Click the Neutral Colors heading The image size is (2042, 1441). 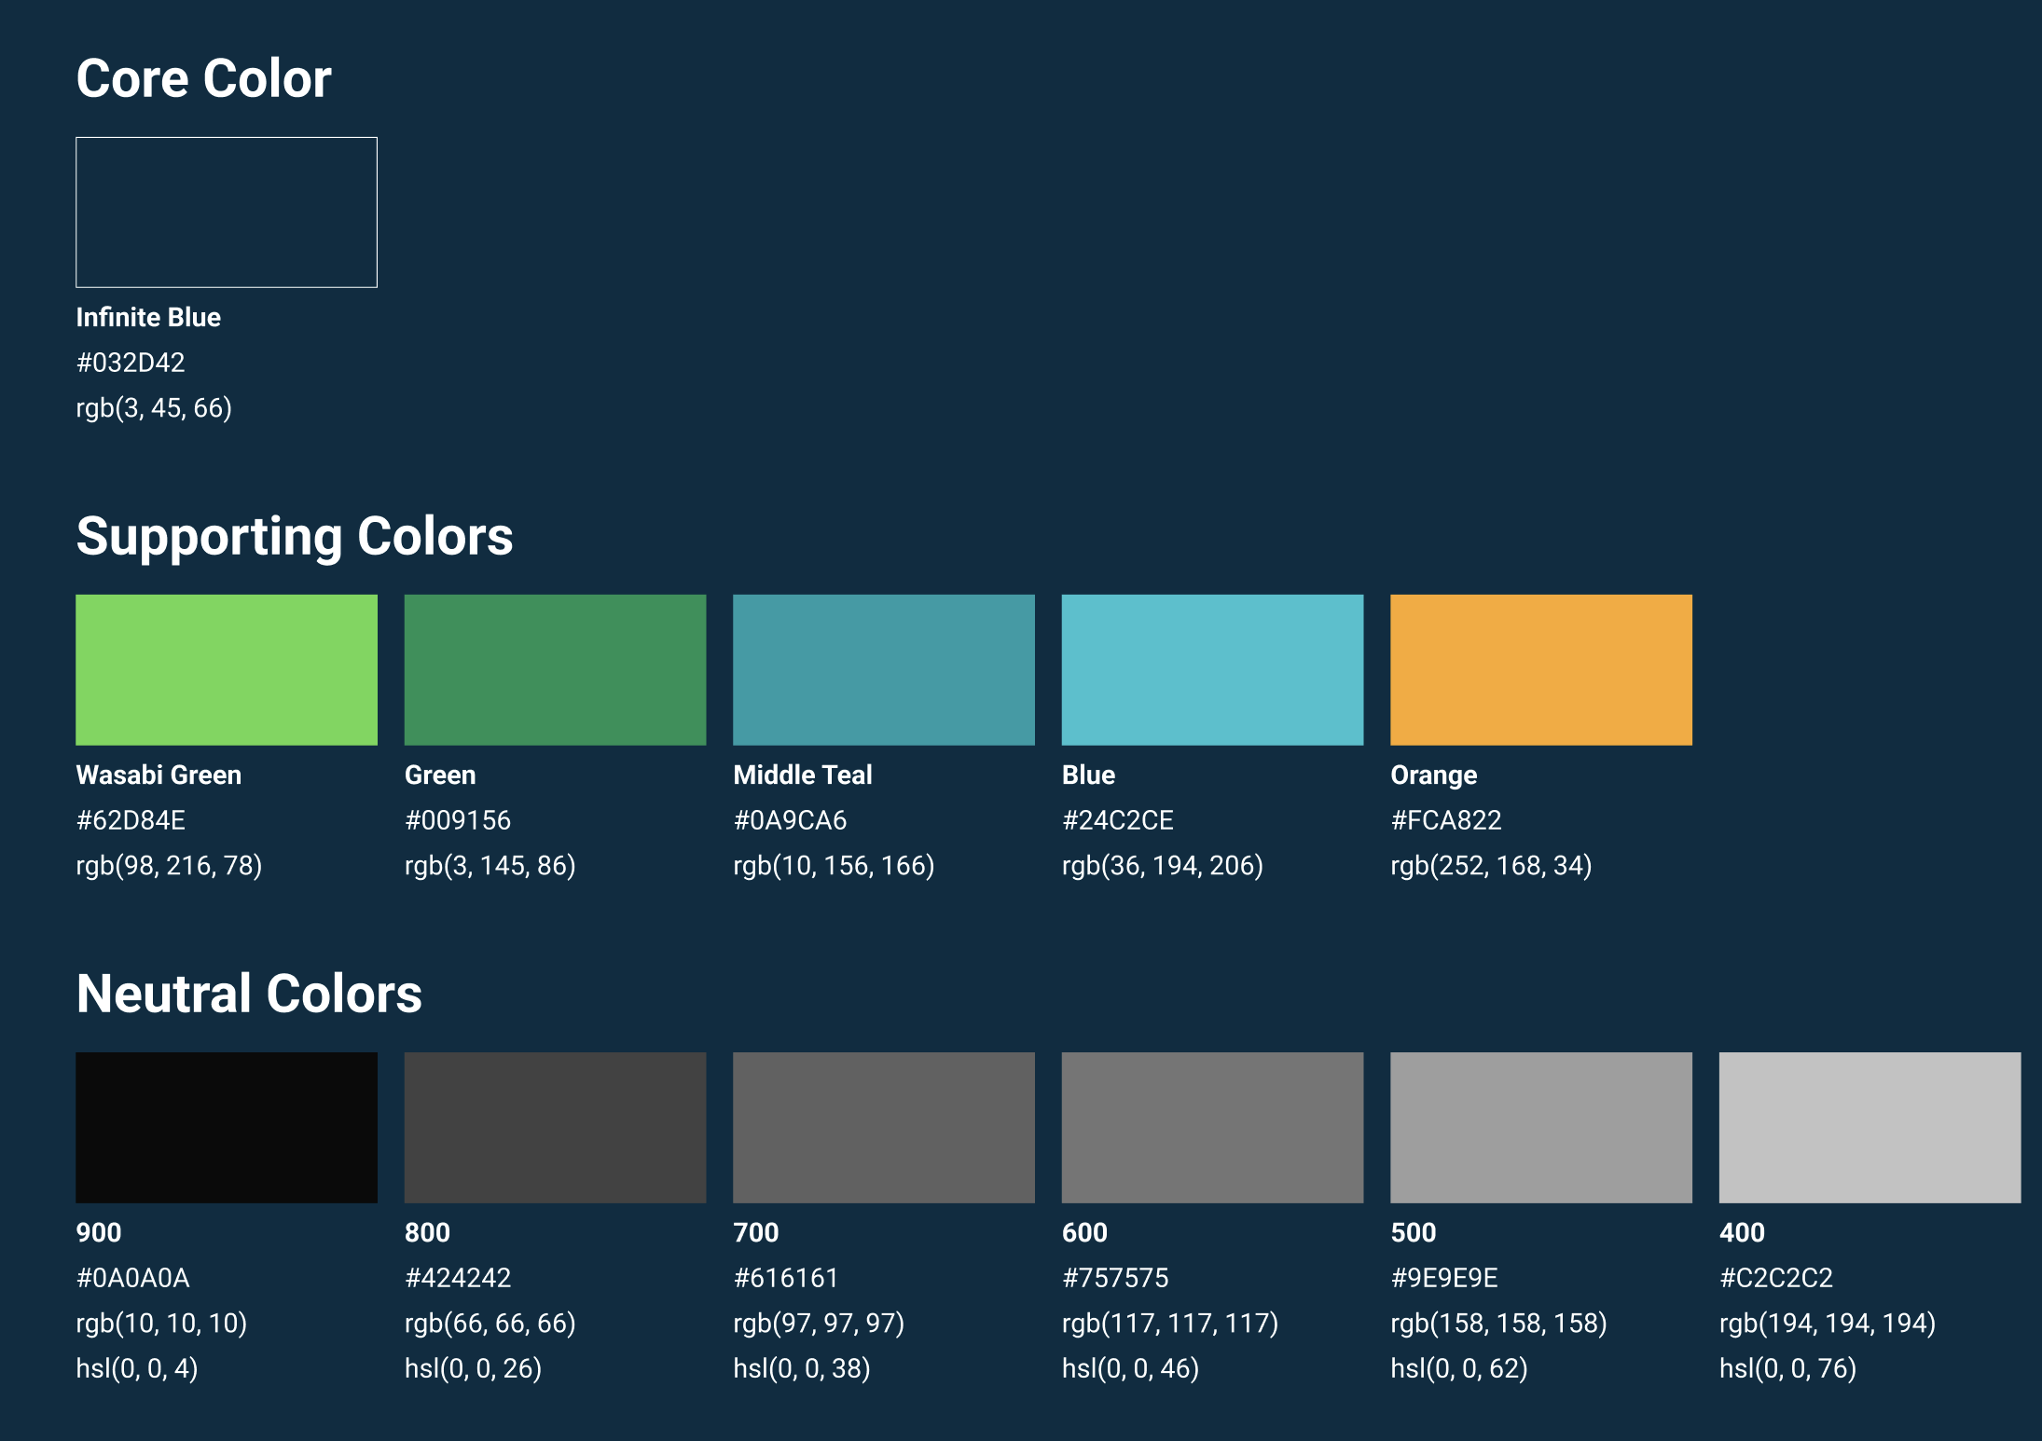click(249, 994)
